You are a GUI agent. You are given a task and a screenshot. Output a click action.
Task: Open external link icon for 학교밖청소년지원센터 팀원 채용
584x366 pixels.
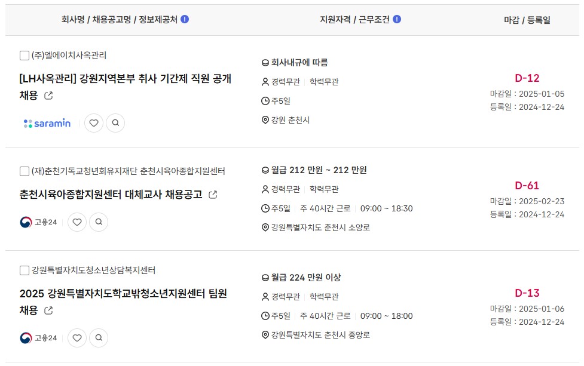(48, 310)
